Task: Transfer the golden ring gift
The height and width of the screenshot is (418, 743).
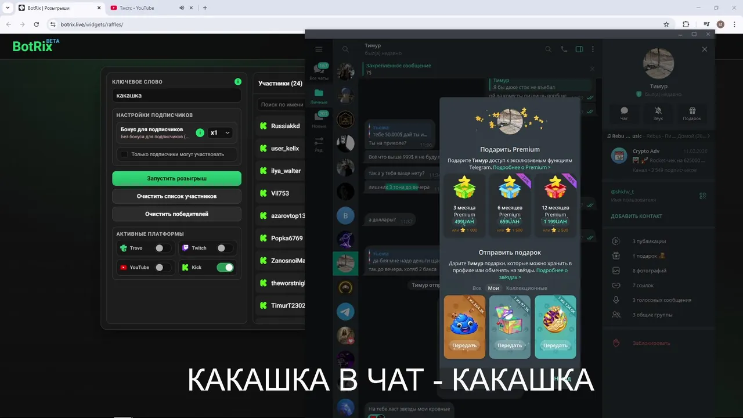Action: coord(555,345)
